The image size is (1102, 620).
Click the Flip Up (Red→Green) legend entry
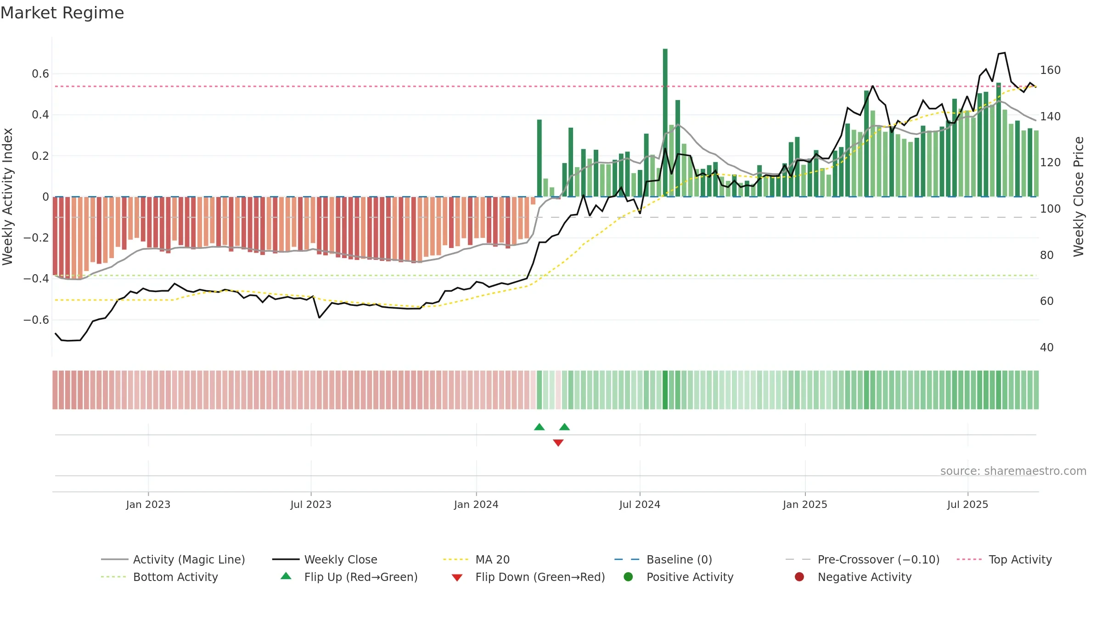click(x=349, y=577)
